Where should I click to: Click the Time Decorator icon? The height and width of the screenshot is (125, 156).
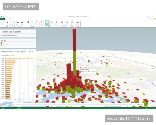(x=51, y=23)
